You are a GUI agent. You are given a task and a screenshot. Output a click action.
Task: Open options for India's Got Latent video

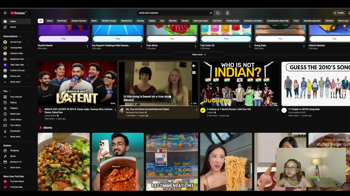pos(115,110)
